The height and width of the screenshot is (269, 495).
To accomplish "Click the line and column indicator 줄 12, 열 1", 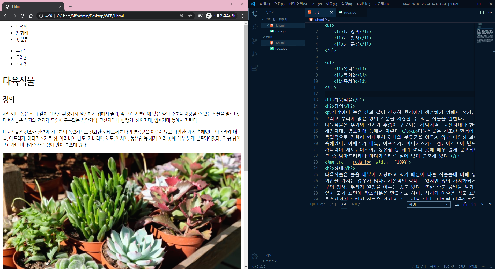I will (x=419, y=266).
